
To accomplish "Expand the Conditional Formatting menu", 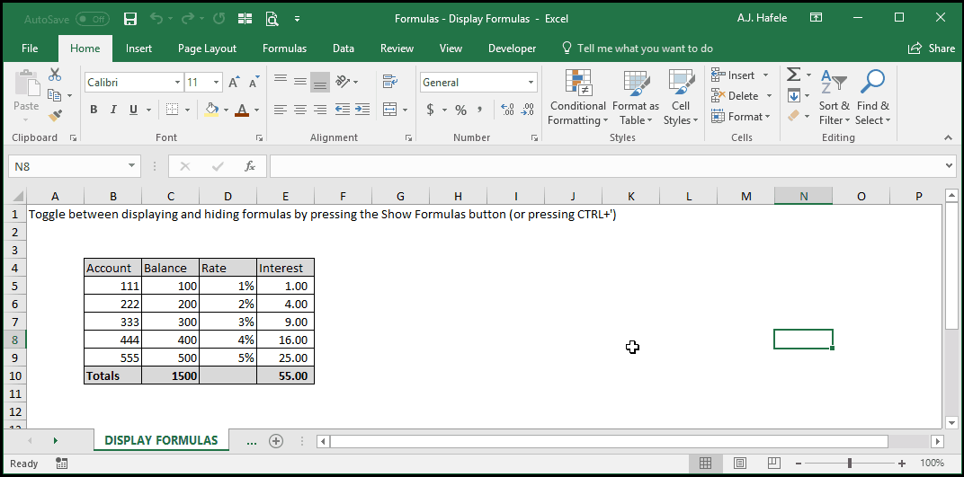I will coord(578,97).
